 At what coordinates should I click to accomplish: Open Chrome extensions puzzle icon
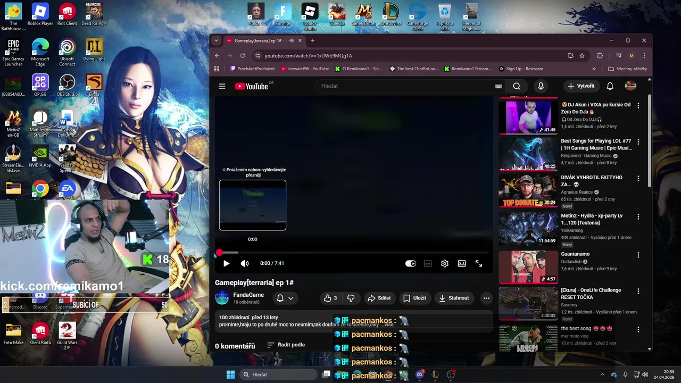coord(600,55)
